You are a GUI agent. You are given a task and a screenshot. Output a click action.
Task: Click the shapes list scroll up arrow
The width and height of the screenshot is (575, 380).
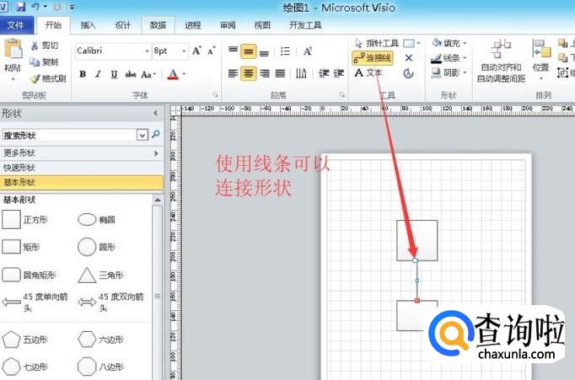point(158,200)
